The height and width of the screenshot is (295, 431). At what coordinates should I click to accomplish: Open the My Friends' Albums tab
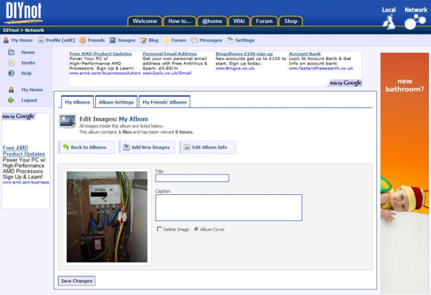164,102
